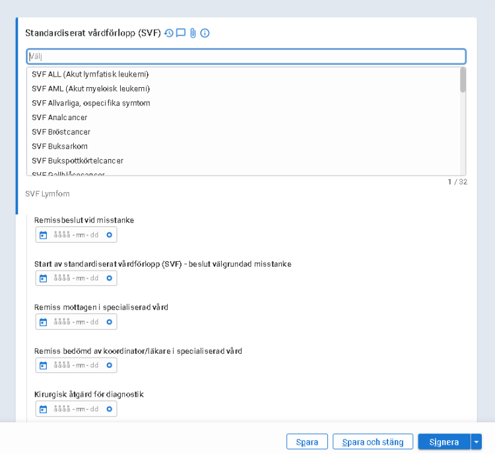The height and width of the screenshot is (454, 495).
Task: Click circle button in Remissbeslut vid misstanke field
Action: point(109,235)
